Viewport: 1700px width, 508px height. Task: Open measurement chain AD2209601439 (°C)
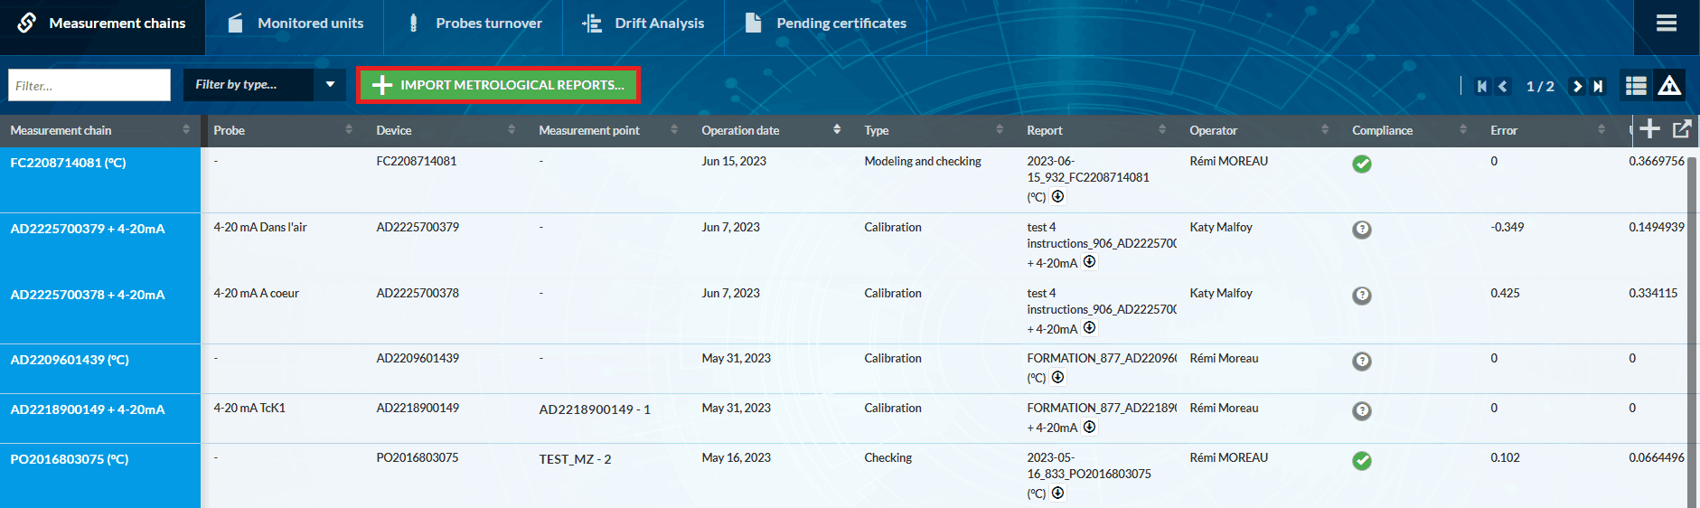(70, 360)
